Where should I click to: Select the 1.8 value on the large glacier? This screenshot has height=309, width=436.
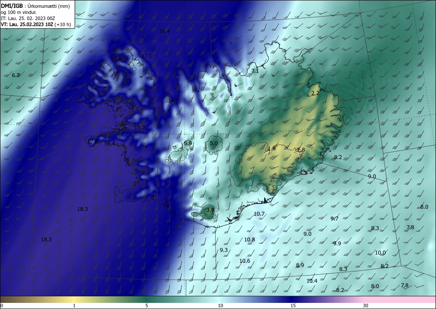(301, 150)
